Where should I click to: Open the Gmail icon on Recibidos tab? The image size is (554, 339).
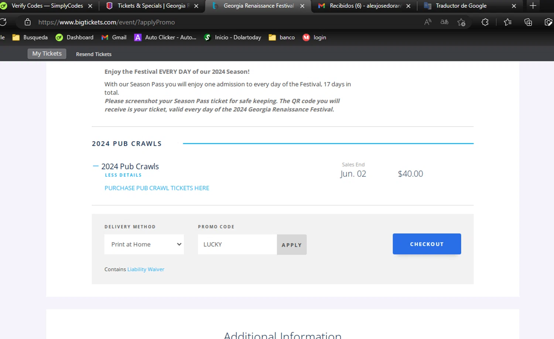(322, 6)
